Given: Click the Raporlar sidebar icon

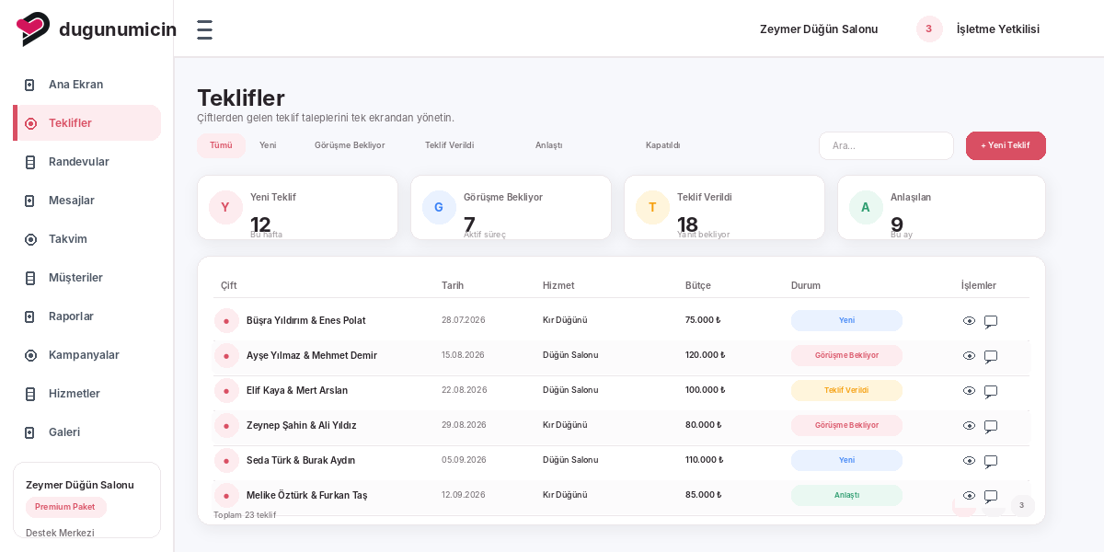Looking at the screenshot, I should [30, 316].
